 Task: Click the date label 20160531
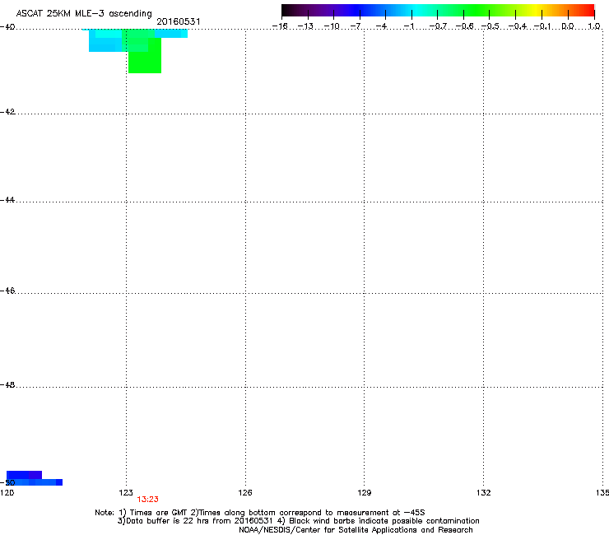point(179,21)
